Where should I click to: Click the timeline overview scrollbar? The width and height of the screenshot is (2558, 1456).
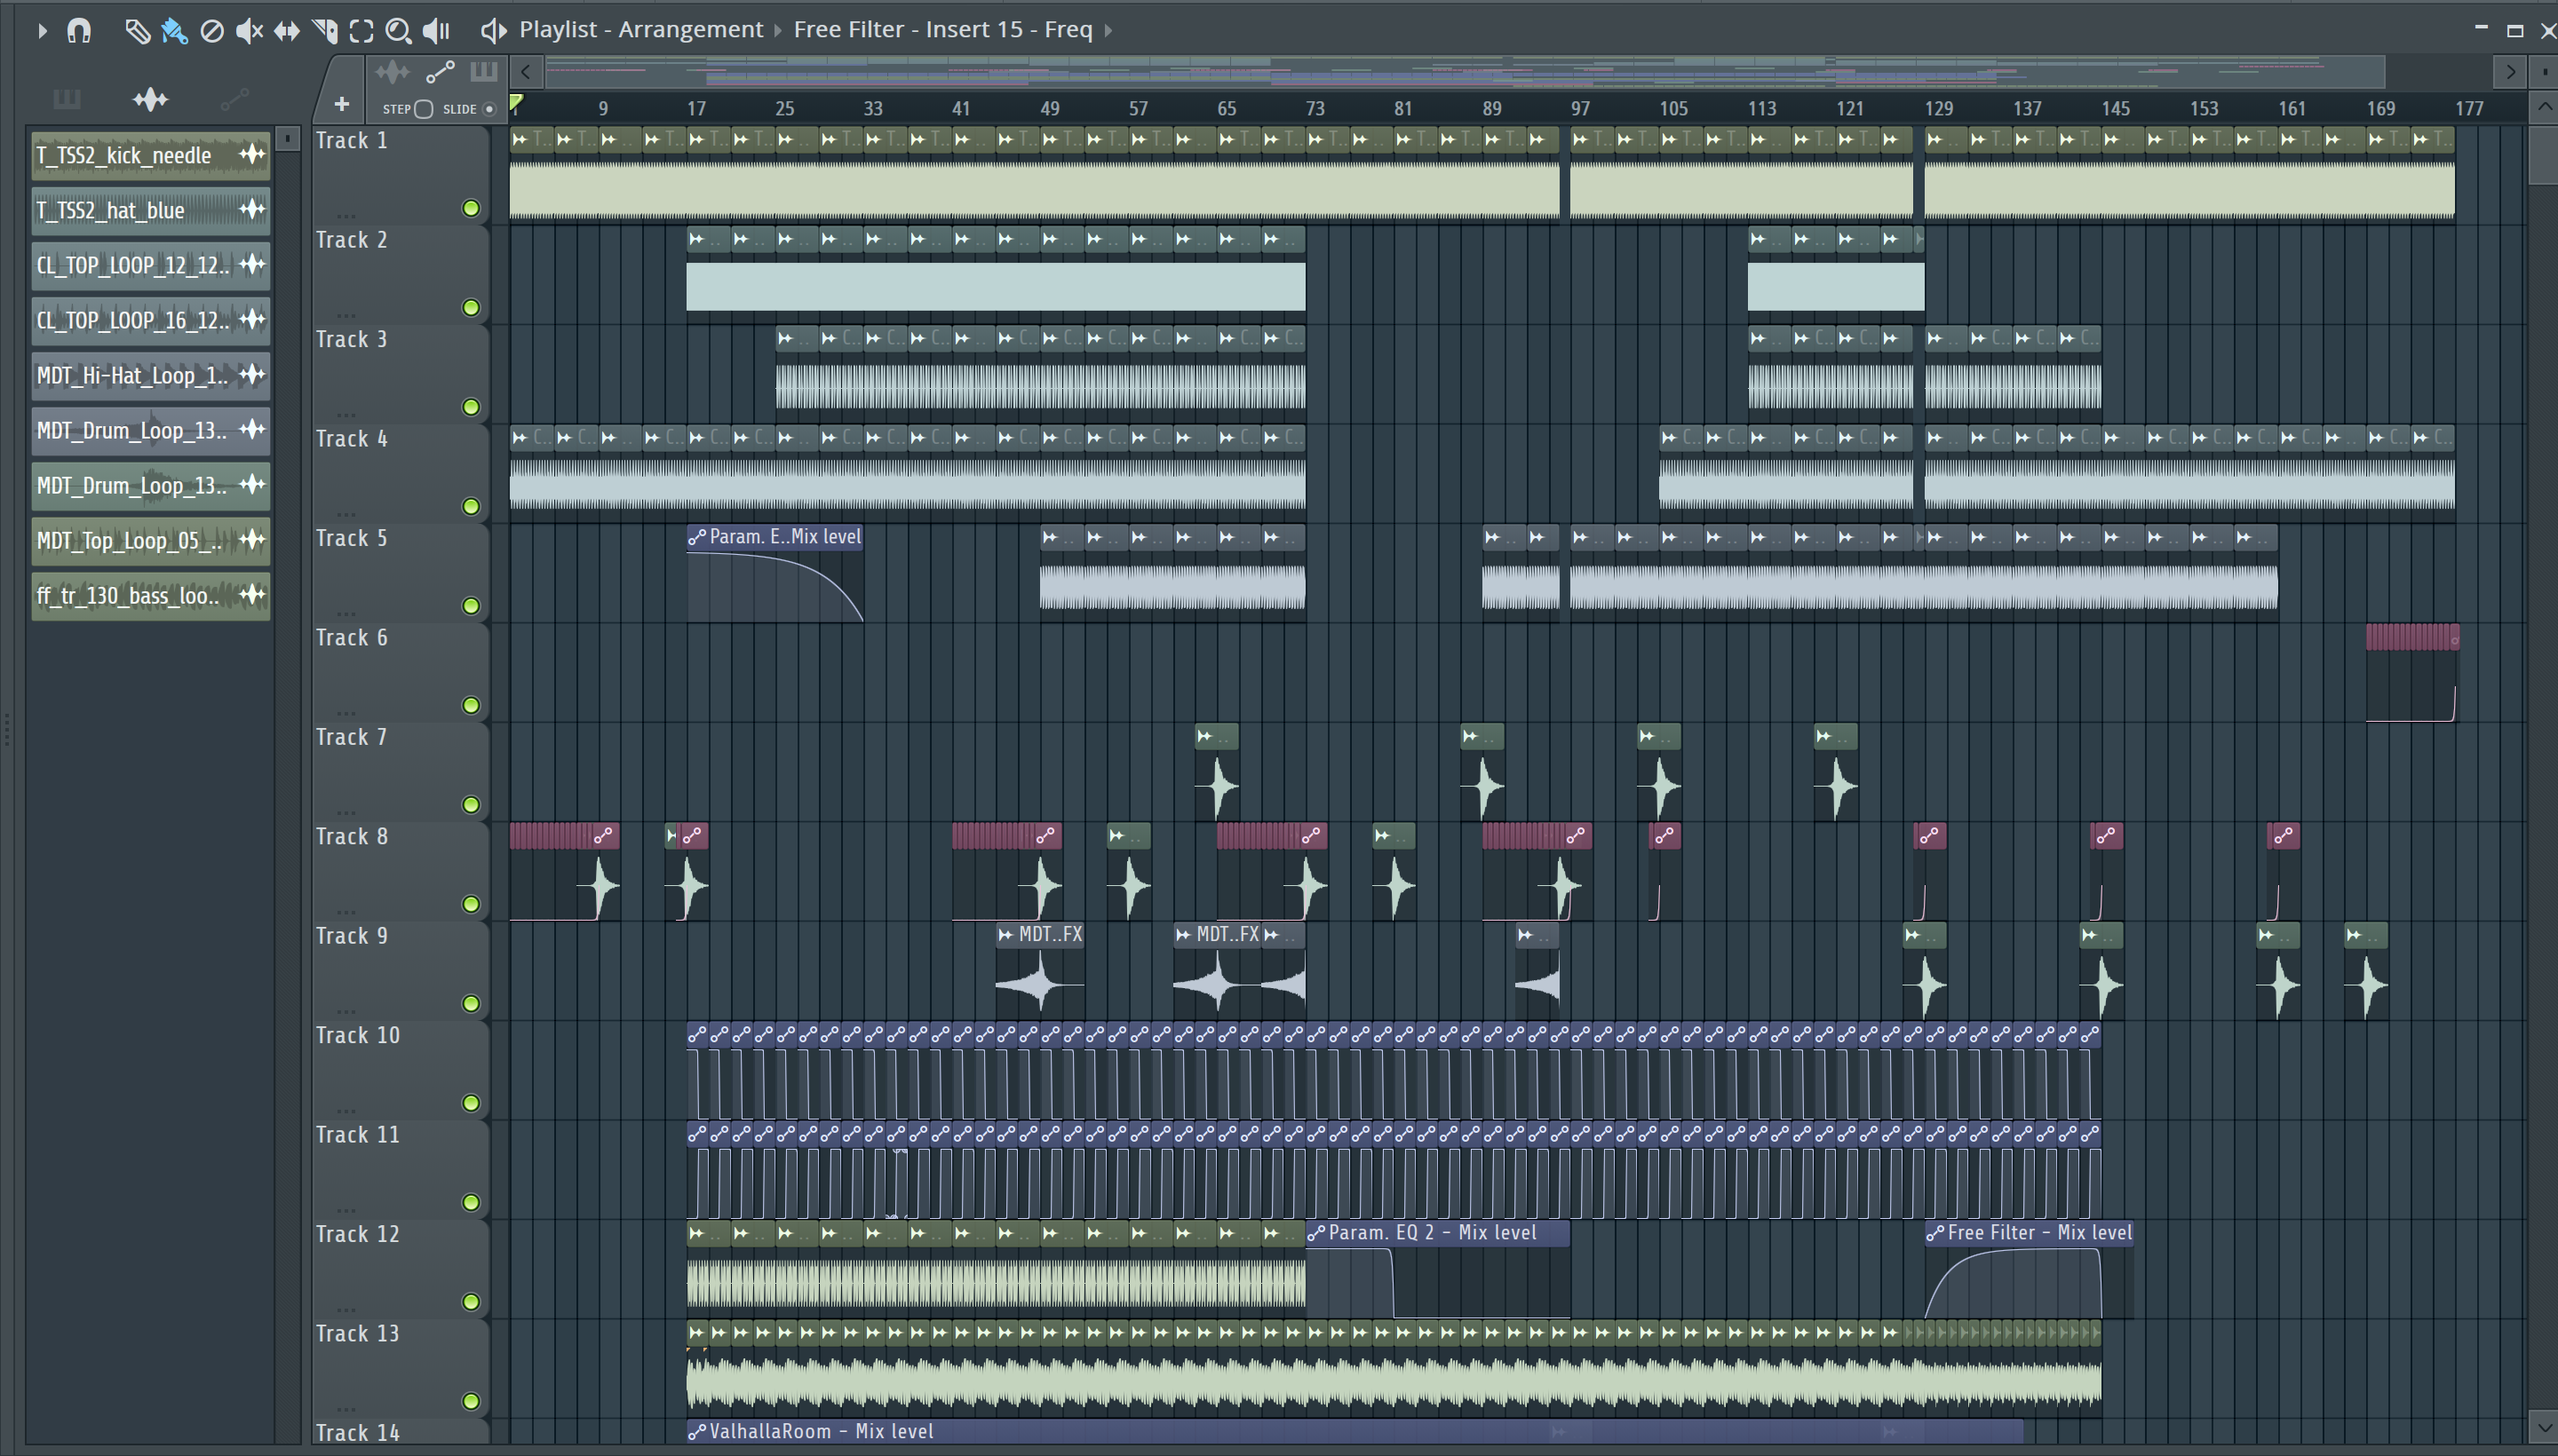point(1465,72)
